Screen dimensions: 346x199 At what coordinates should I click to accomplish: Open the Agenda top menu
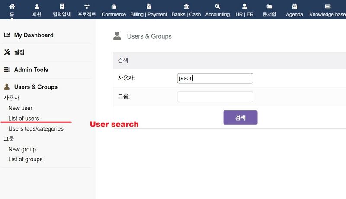coord(295,14)
